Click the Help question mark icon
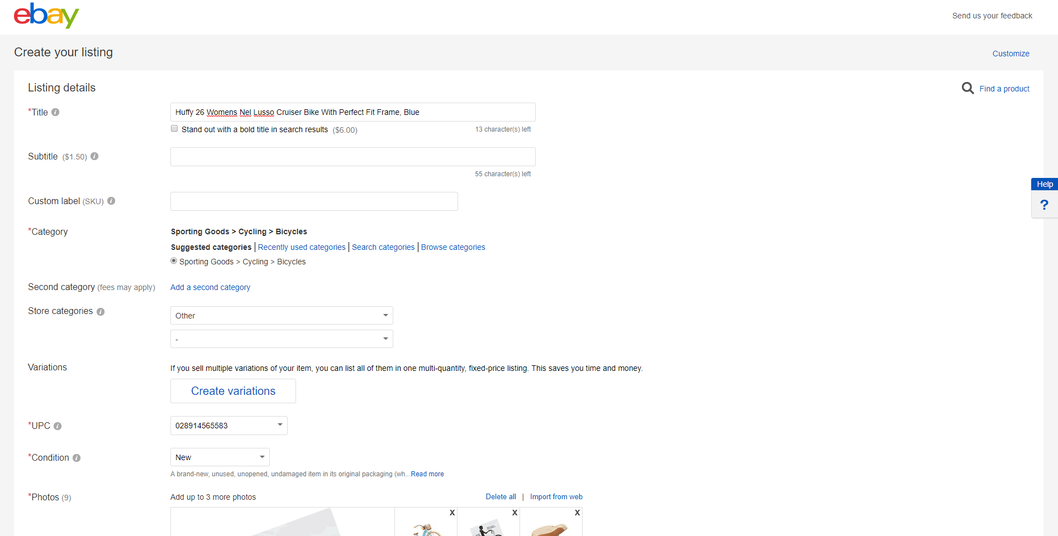 1044,205
